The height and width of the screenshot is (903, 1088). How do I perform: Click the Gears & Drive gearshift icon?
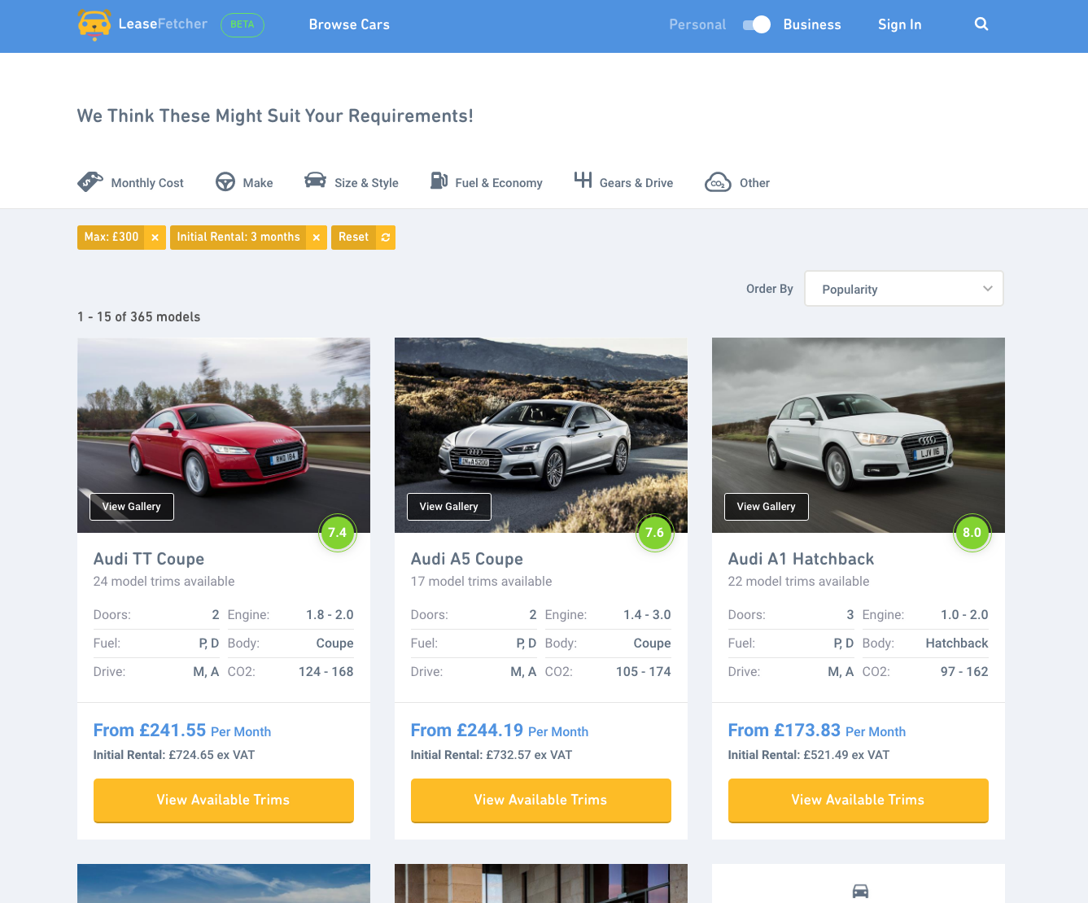pyautogui.click(x=583, y=180)
